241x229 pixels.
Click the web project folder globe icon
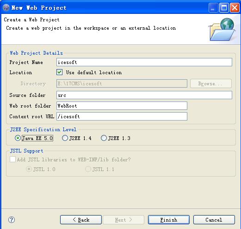pos(222,30)
